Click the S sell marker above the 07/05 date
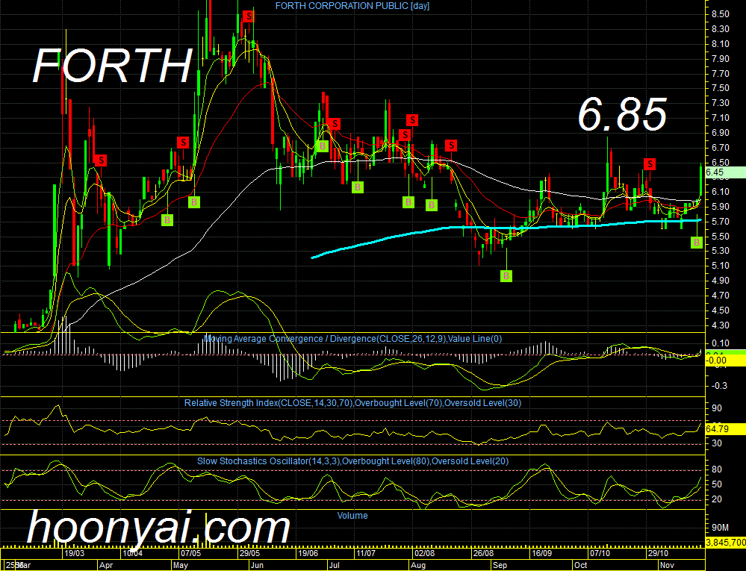Viewport: 746px width, 571px height. coord(183,142)
